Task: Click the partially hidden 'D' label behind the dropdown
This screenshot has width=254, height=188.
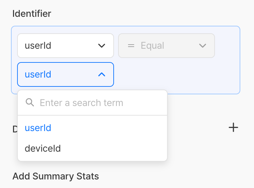Action: tap(15, 129)
